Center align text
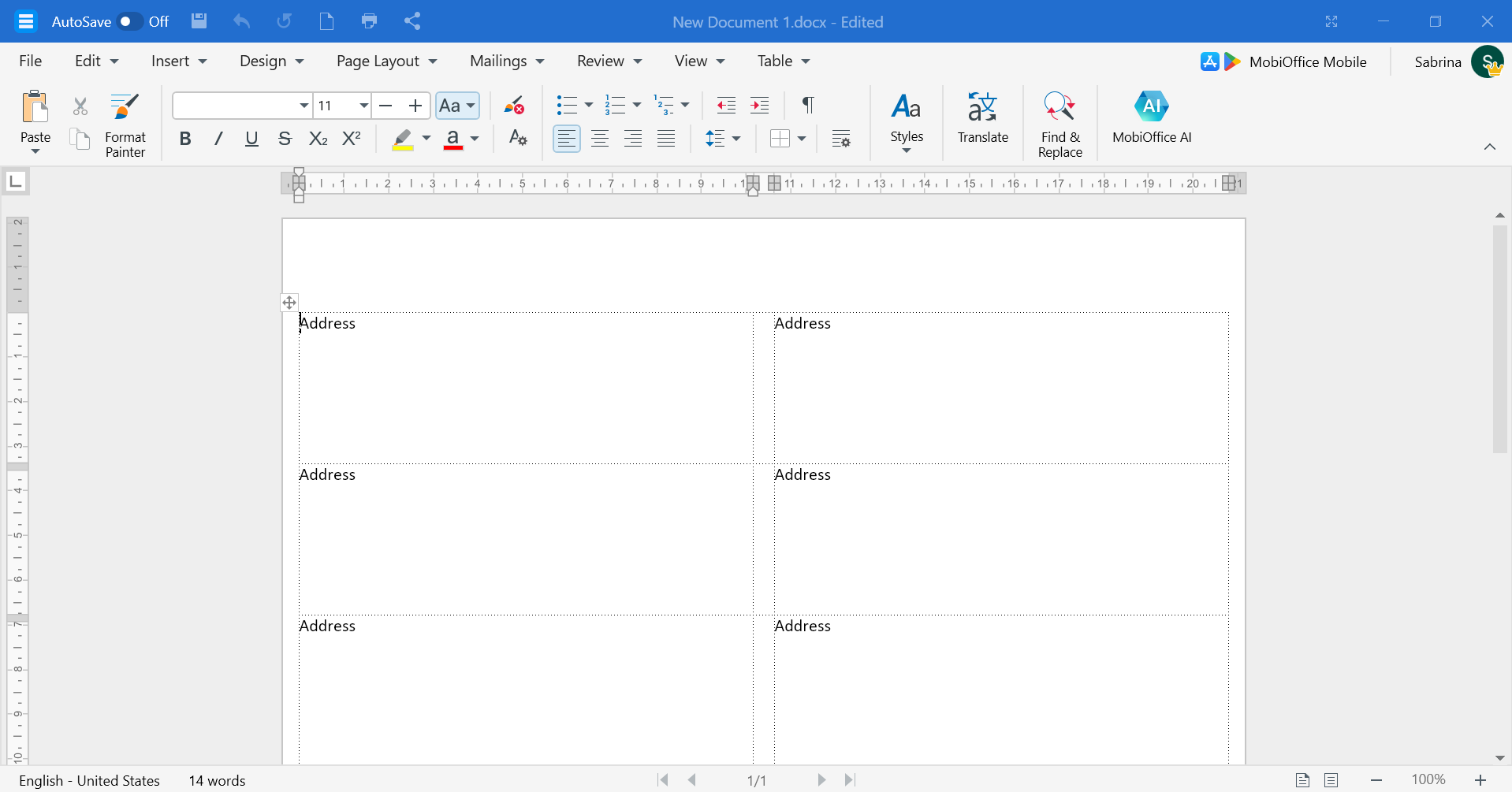Viewport: 1512px width, 792px height. [x=600, y=139]
